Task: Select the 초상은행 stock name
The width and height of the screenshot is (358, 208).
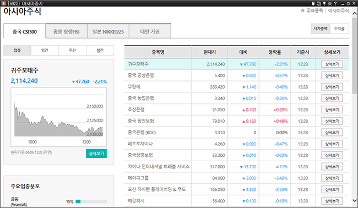Action: (x=136, y=110)
